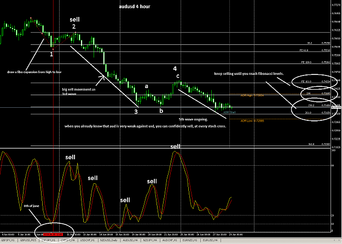The width and height of the screenshot is (342, 244).
Task: Open the NZDUSD,Daily chart tab
Action: tap(109, 240)
